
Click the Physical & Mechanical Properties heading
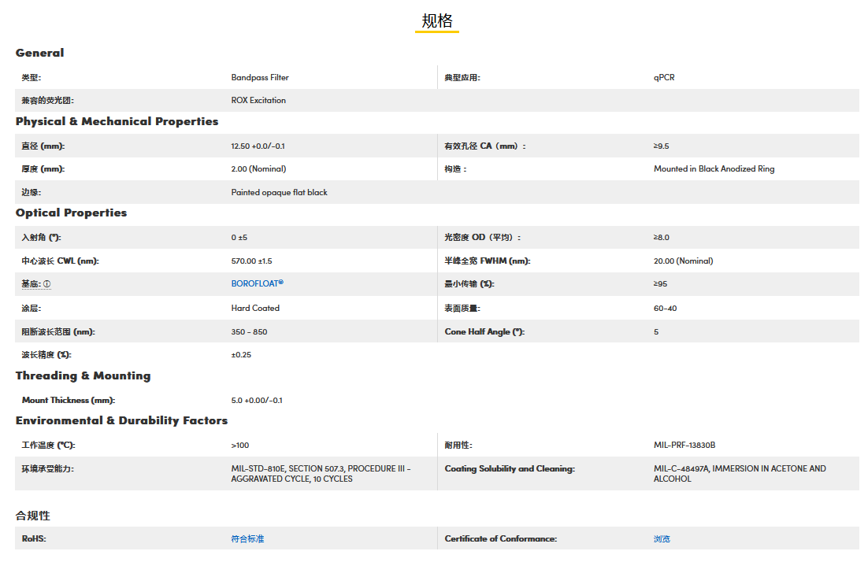tap(117, 121)
